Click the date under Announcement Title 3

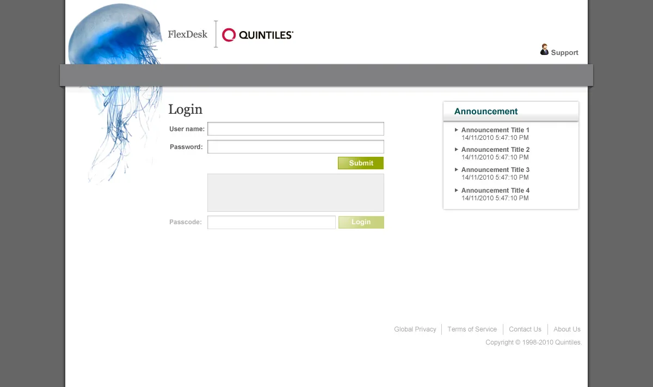(495, 177)
